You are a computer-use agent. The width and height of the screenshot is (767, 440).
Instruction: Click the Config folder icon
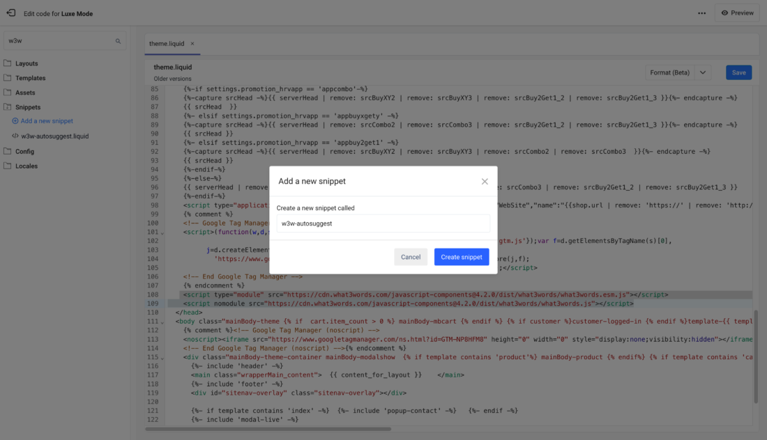(x=8, y=151)
